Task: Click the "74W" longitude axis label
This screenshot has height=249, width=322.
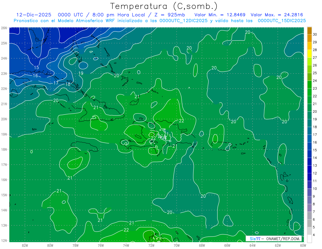Action: tap(126, 245)
